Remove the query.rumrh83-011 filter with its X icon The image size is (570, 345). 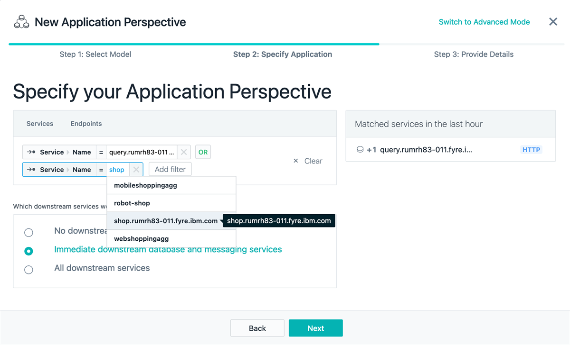(183, 152)
